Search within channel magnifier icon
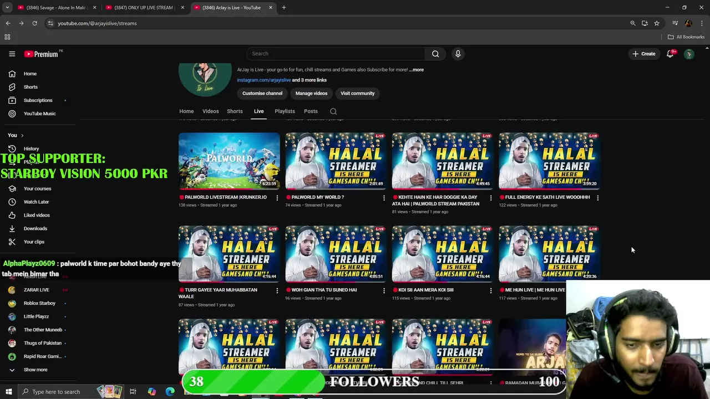 333,111
